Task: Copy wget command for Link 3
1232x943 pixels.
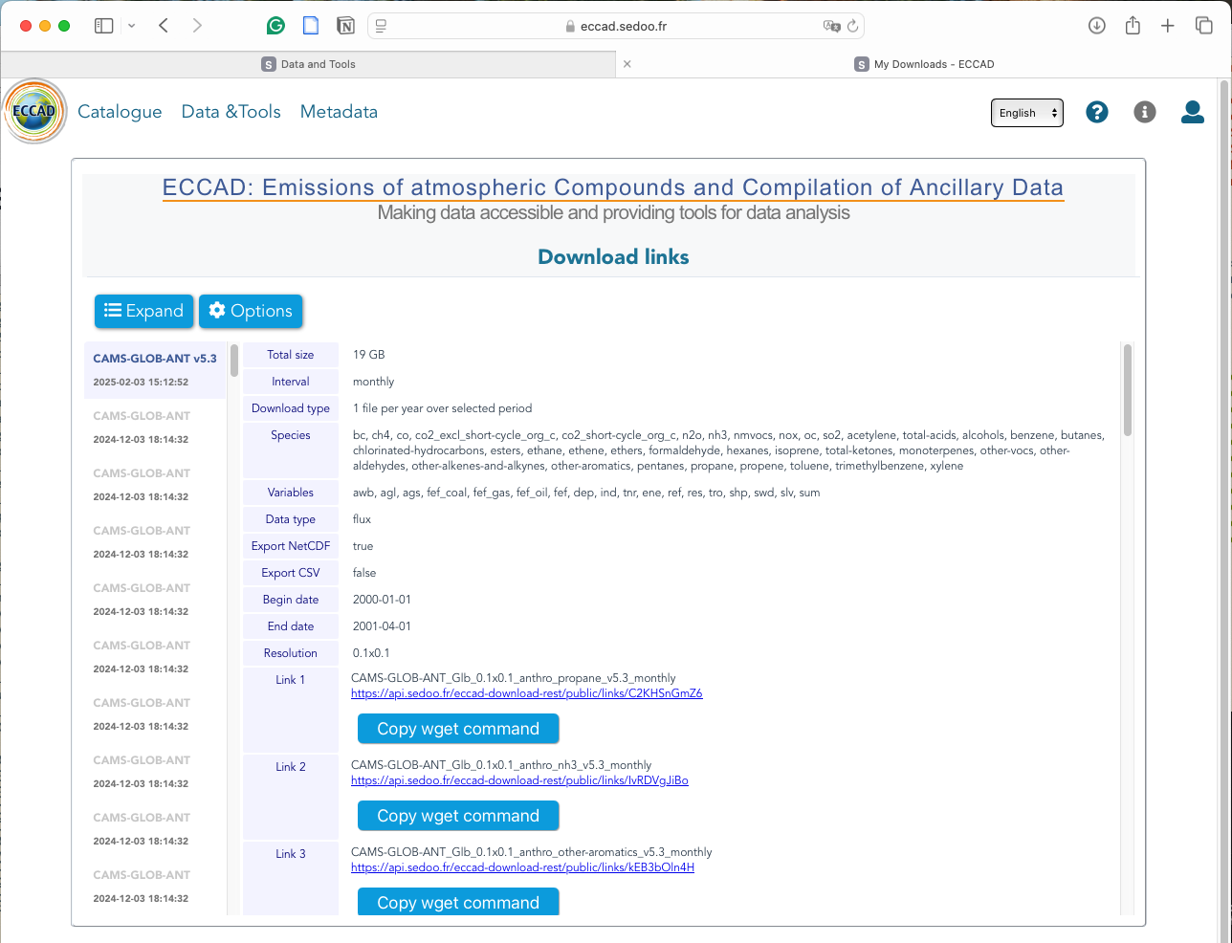Action: click(x=458, y=902)
